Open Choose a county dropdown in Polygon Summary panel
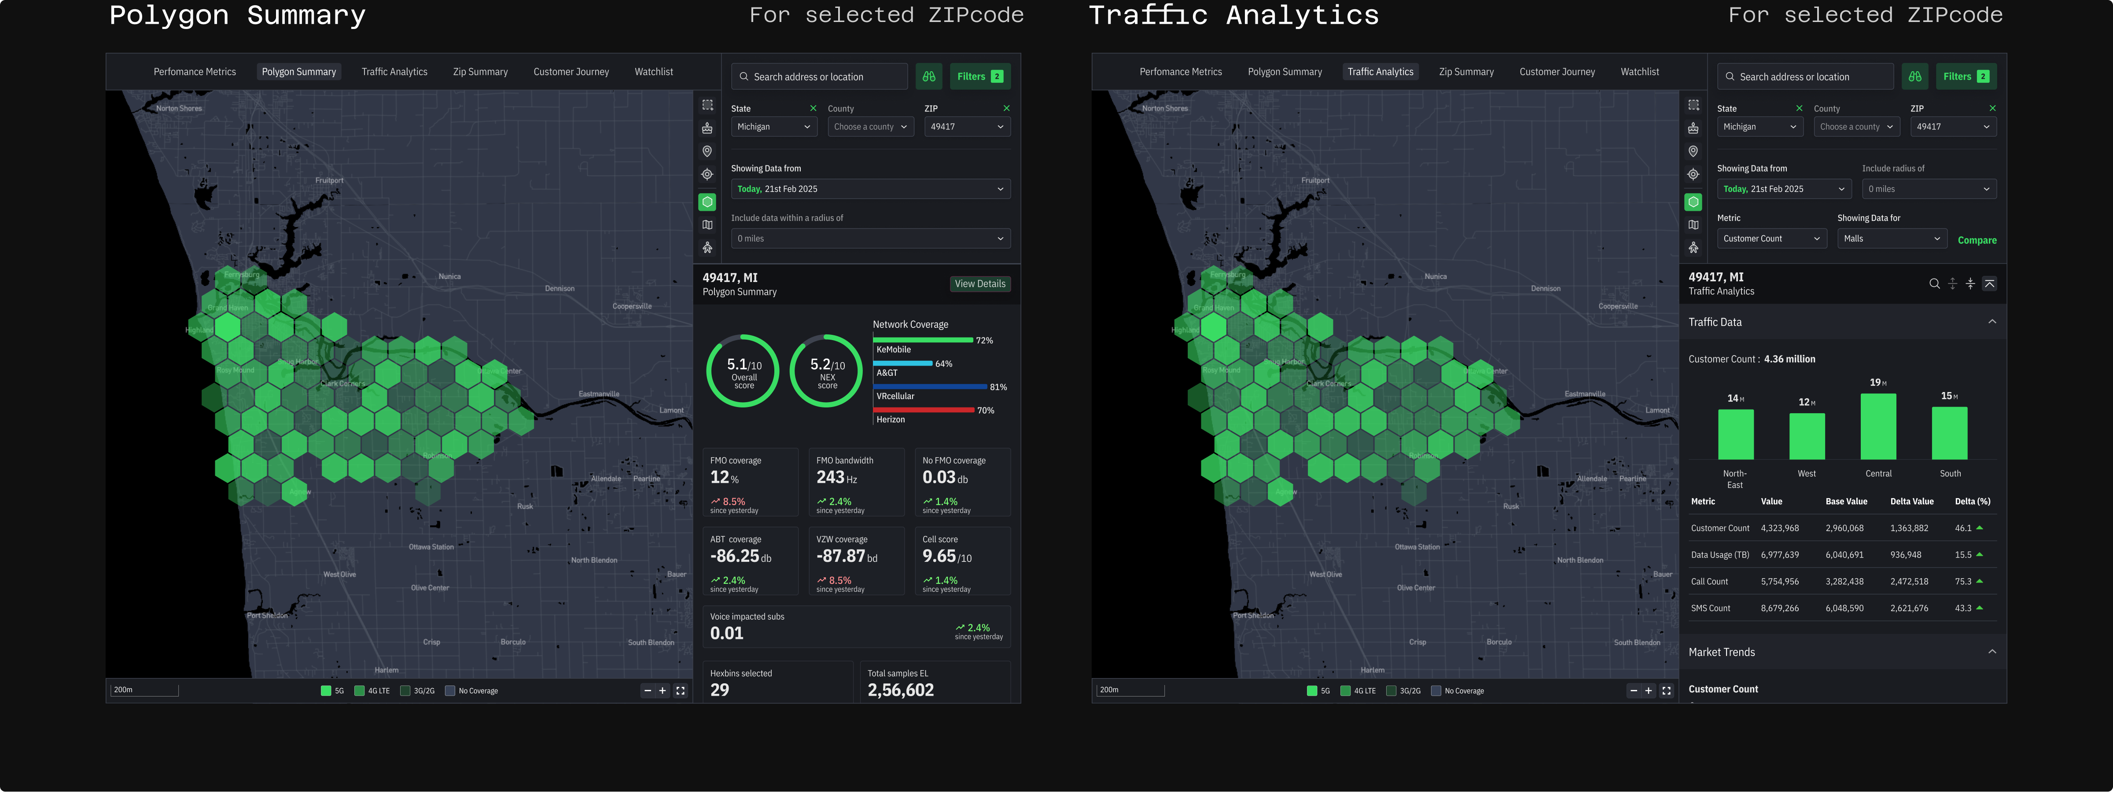Image resolution: width=2113 pixels, height=792 pixels. [869, 127]
